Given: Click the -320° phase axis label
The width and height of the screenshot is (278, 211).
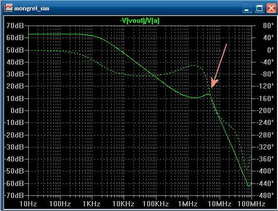Looking at the screenshot, I should [265, 147].
